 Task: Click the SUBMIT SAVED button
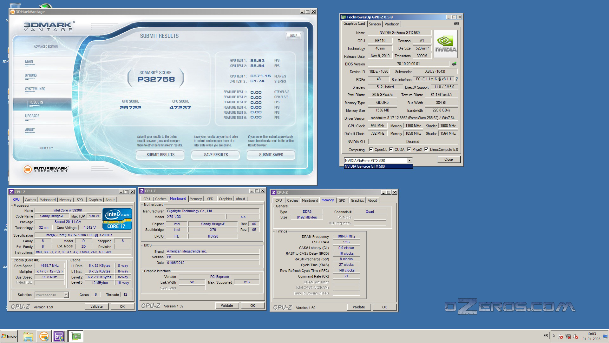click(x=271, y=155)
